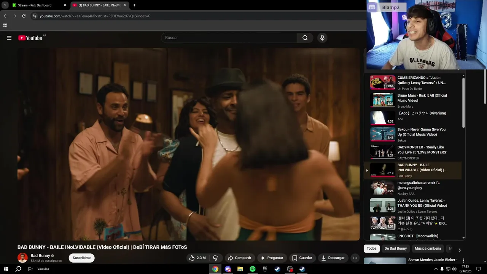Open Task View on taskbar
The height and width of the screenshot is (274, 487).
[30, 269]
